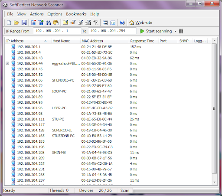This screenshot has width=222, height=196.
Task: Click the house icon beside Web-site
Action: tap(131, 23)
